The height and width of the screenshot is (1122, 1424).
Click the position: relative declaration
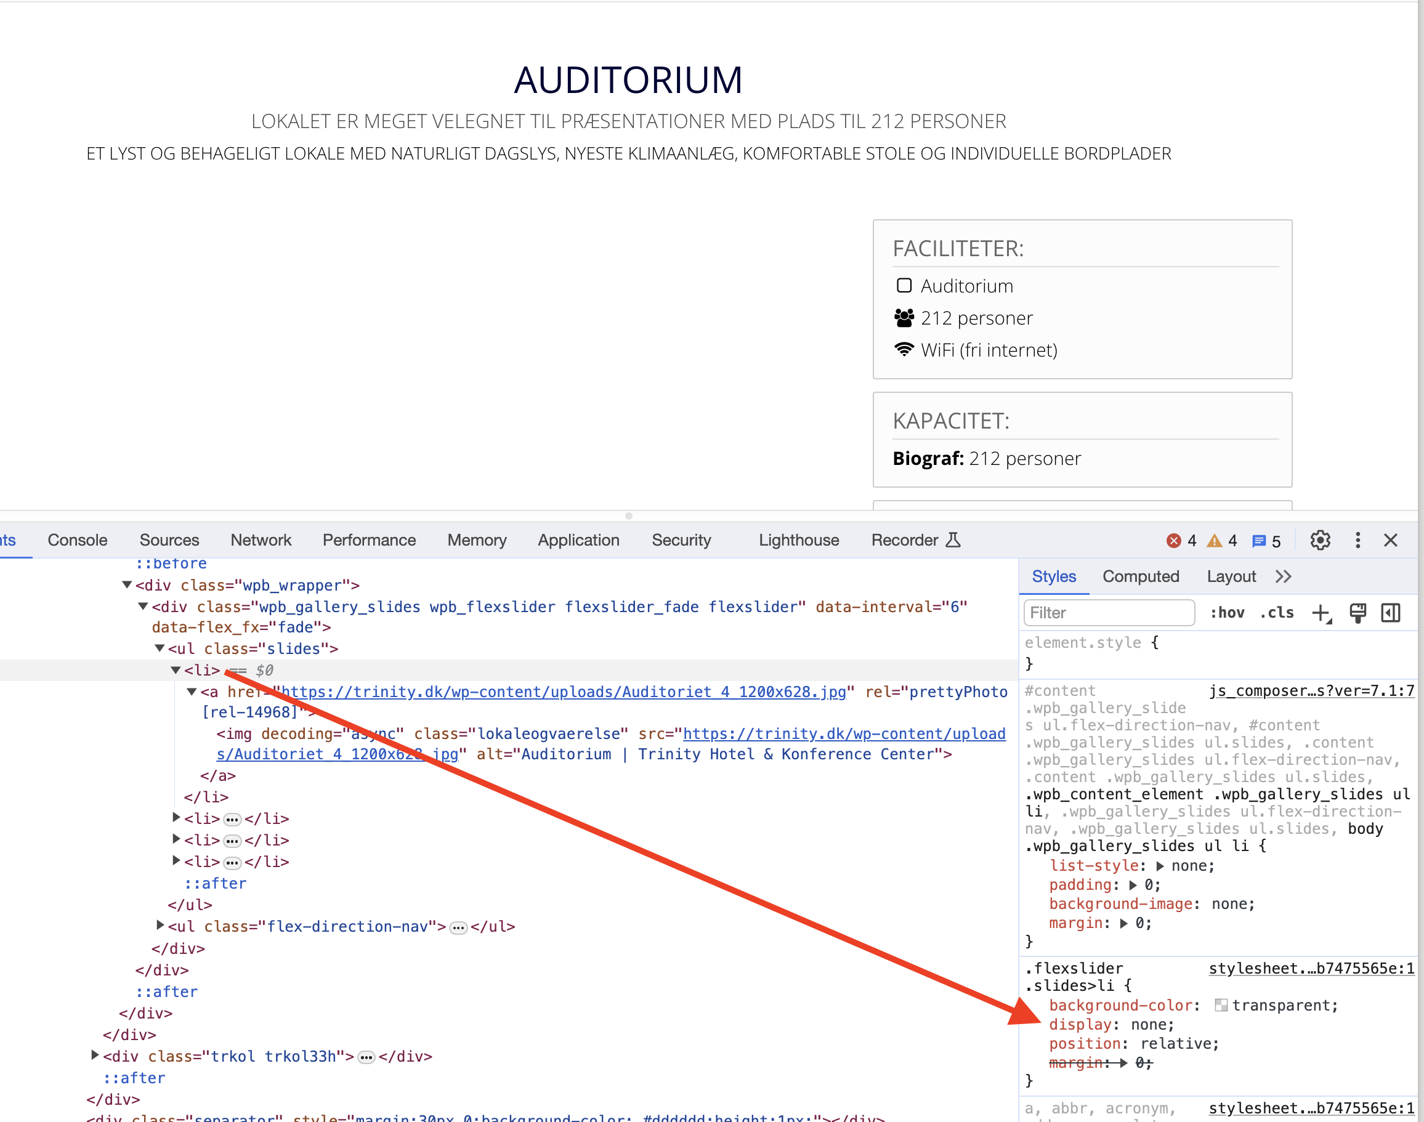point(1133,1043)
